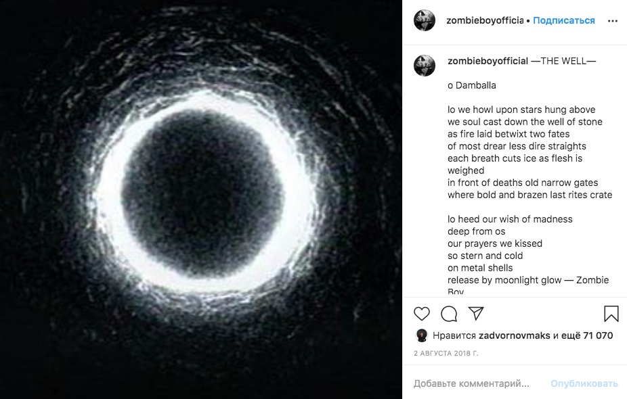Share the post using the paper plane icon
Image resolution: width=627 pixels, height=399 pixels.
pos(476,314)
